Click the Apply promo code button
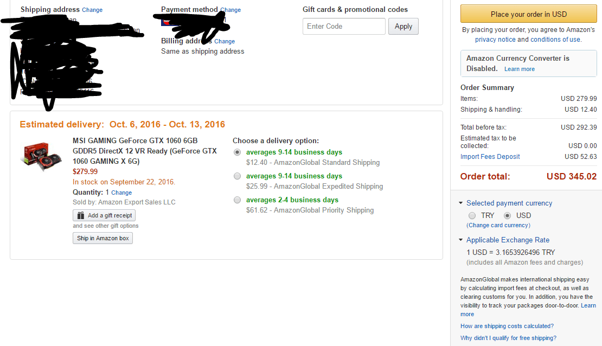The image size is (602, 346). [403, 26]
